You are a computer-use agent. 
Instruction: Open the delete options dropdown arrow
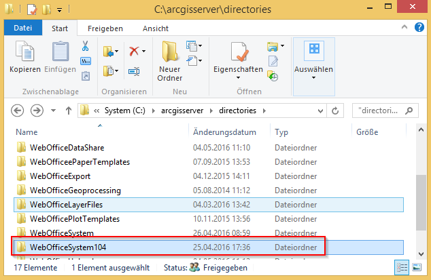(143, 52)
